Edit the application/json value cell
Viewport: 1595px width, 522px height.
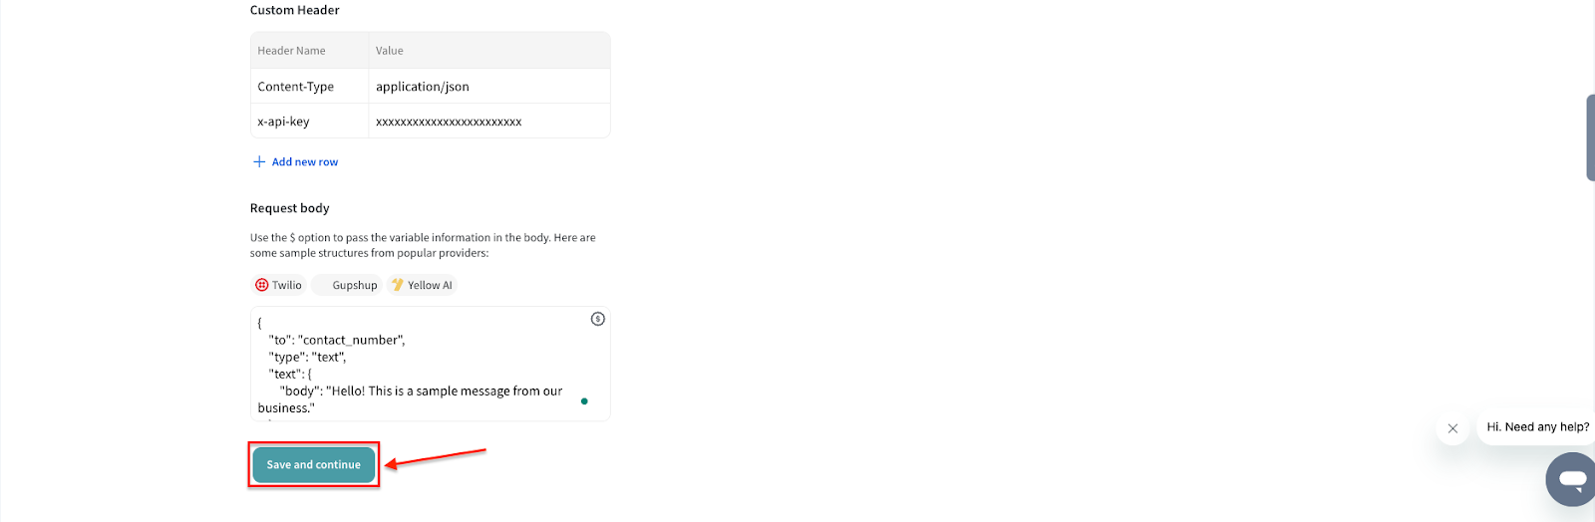pyautogui.click(x=423, y=87)
